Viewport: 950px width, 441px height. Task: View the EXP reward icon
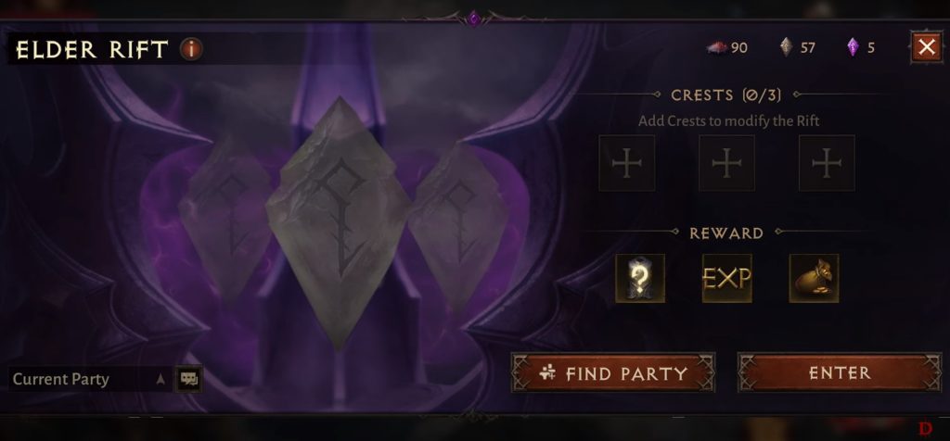pos(727,278)
